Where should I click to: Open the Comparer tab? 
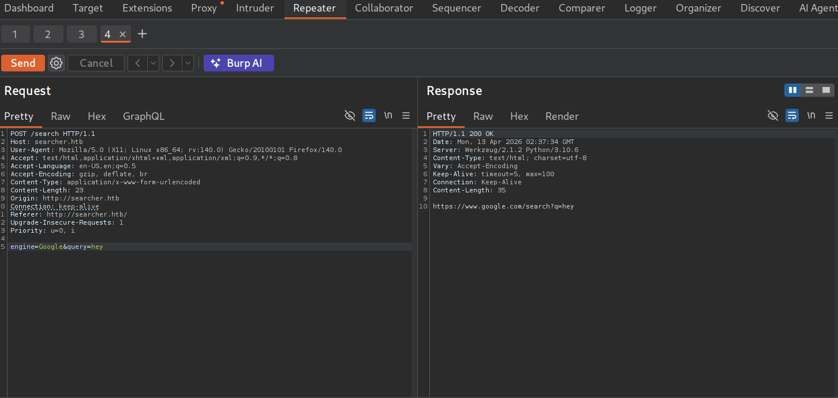tap(582, 8)
